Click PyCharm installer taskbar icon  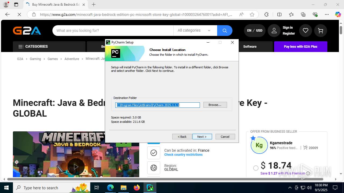point(150,188)
